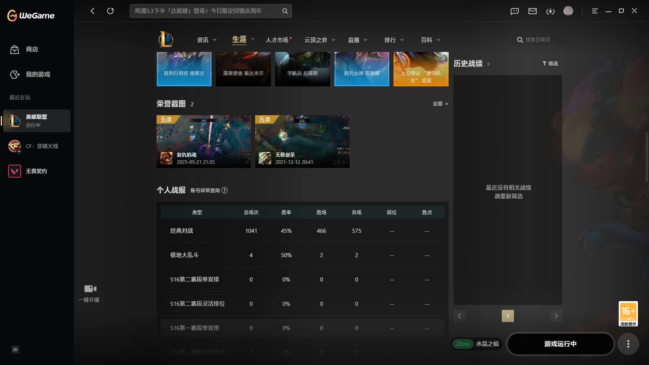Image resolution: width=649 pixels, height=365 pixels.
Task: Select the 胜利行刑官 德莱文 skin card
Action: tap(184, 69)
